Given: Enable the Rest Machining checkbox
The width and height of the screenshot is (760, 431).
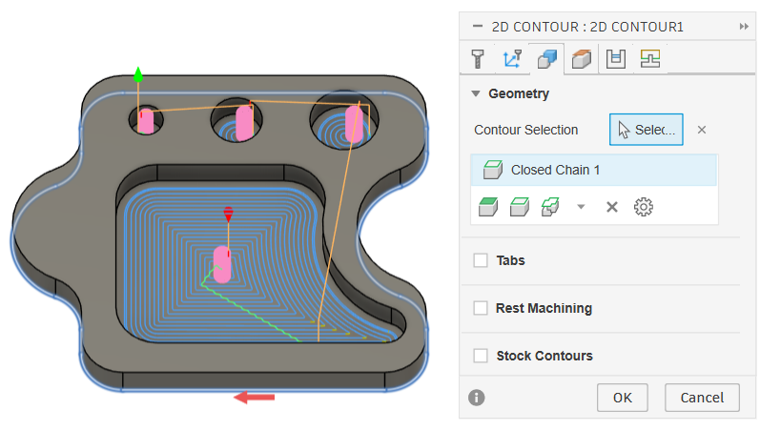Looking at the screenshot, I should [481, 308].
